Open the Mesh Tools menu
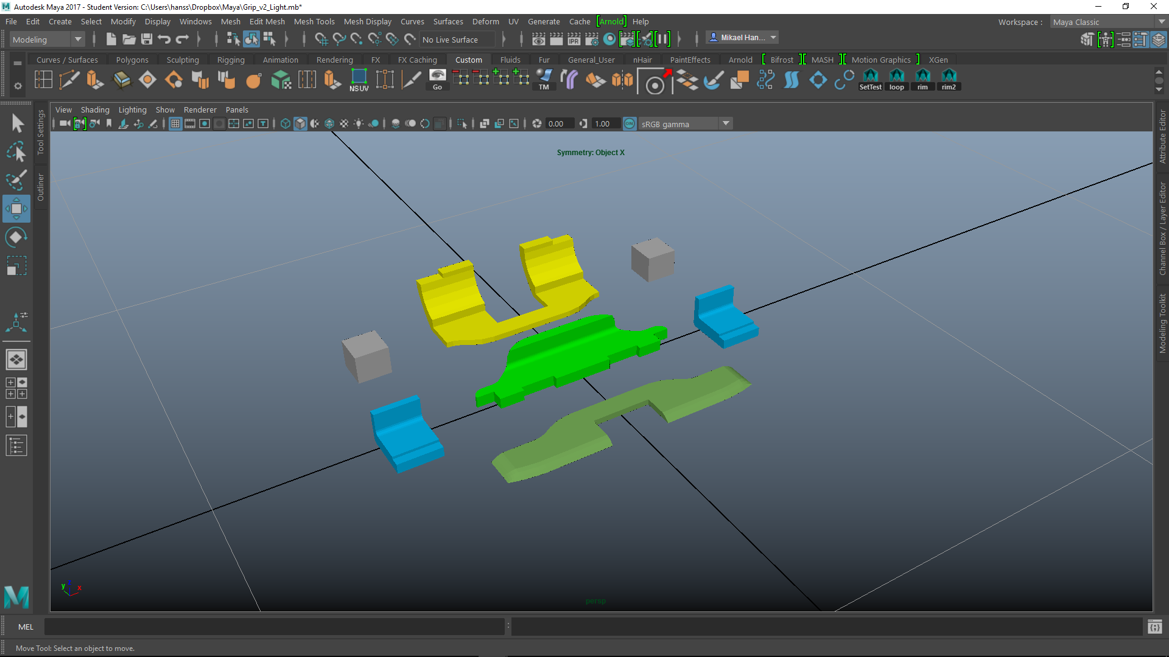1169x657 pixels. (314, 21)
